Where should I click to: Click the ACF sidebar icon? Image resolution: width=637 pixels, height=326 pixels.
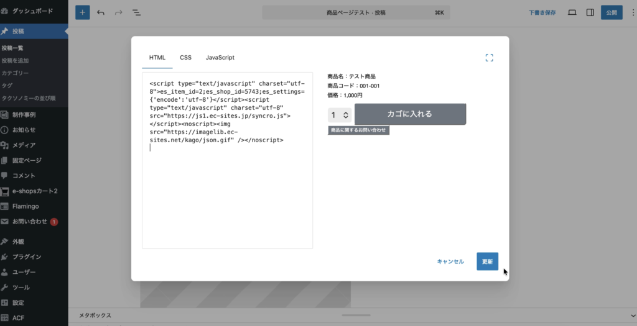[4, 318]
